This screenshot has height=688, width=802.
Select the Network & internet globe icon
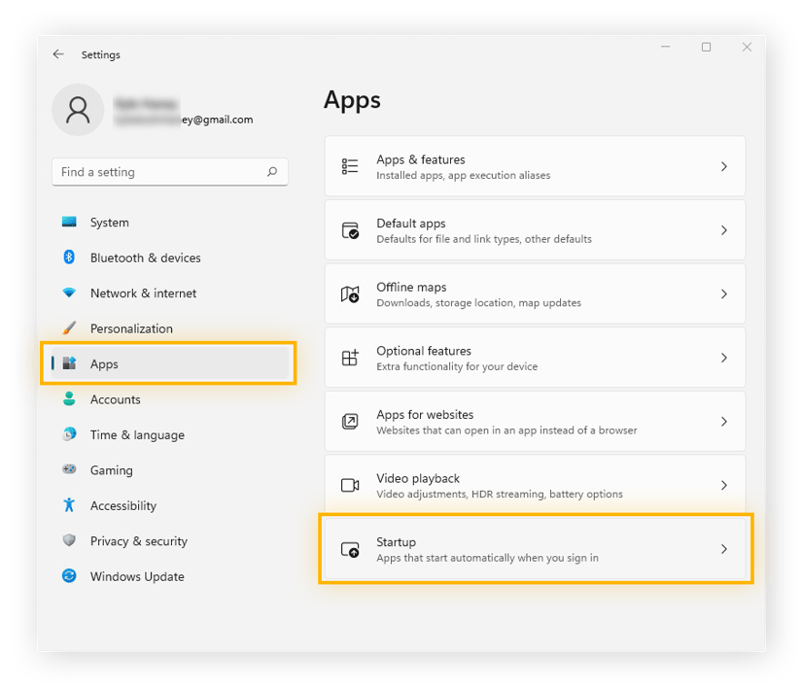coord(69,292)
